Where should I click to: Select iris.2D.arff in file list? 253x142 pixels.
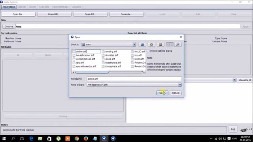tap(140, 52)
